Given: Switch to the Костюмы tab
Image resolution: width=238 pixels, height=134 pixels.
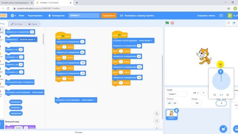Looking at the screenshot, I should pyautogui.click(x=17, y=24).
